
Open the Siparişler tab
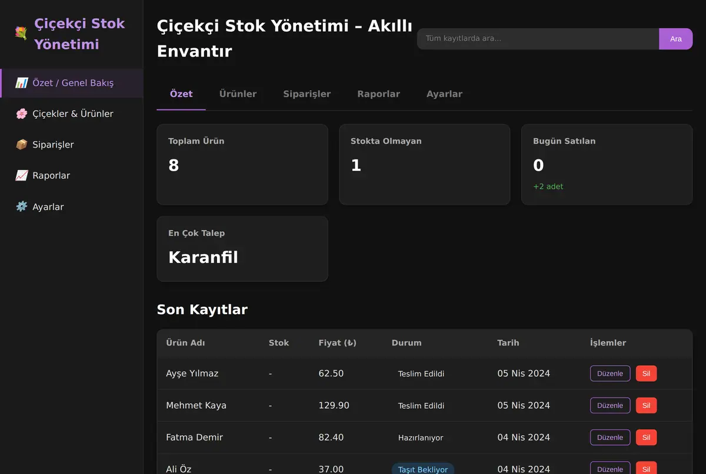(307, 94)
